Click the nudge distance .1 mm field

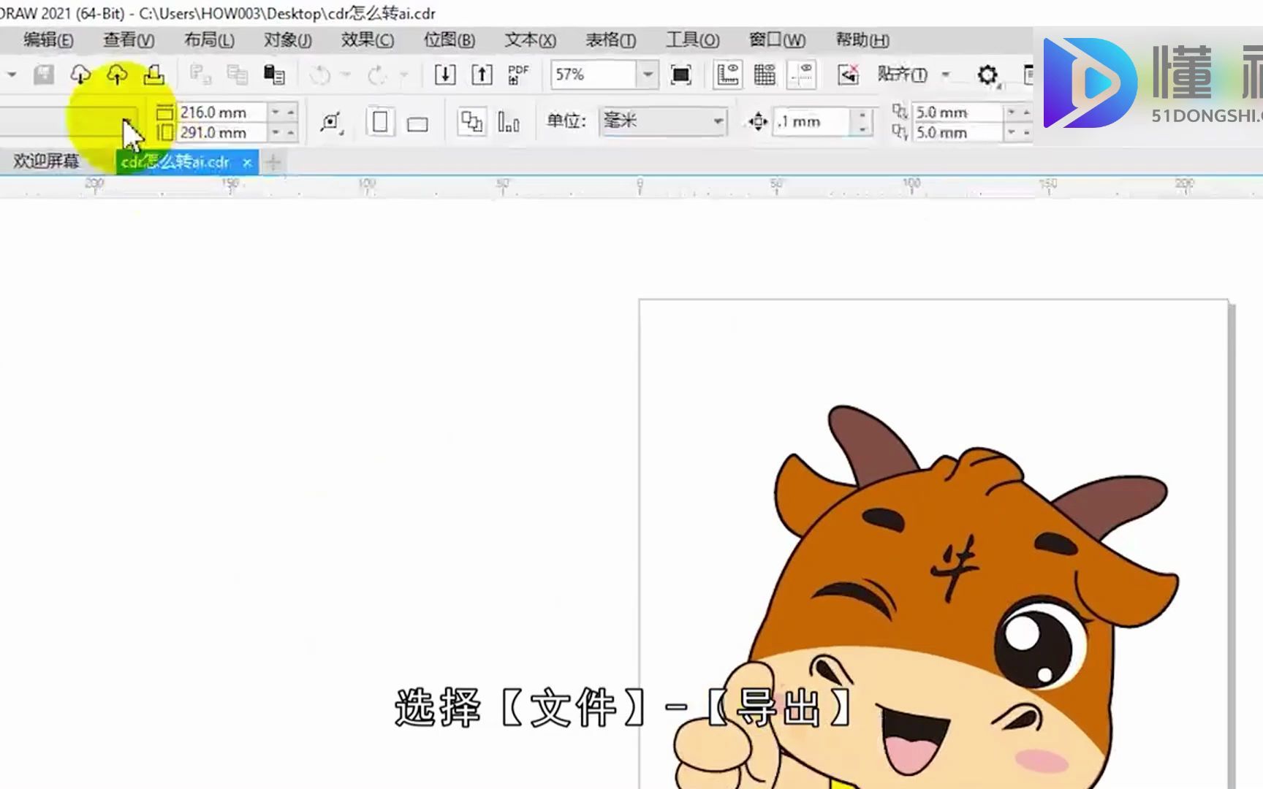pyautogui.click(x=811, y=121)
